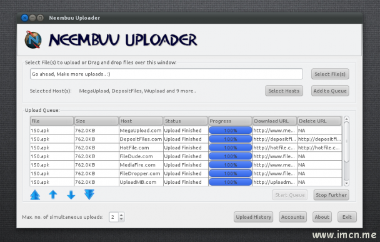Click the Download URL column header
The image size is (380, 242).
[x=275, y=121]
